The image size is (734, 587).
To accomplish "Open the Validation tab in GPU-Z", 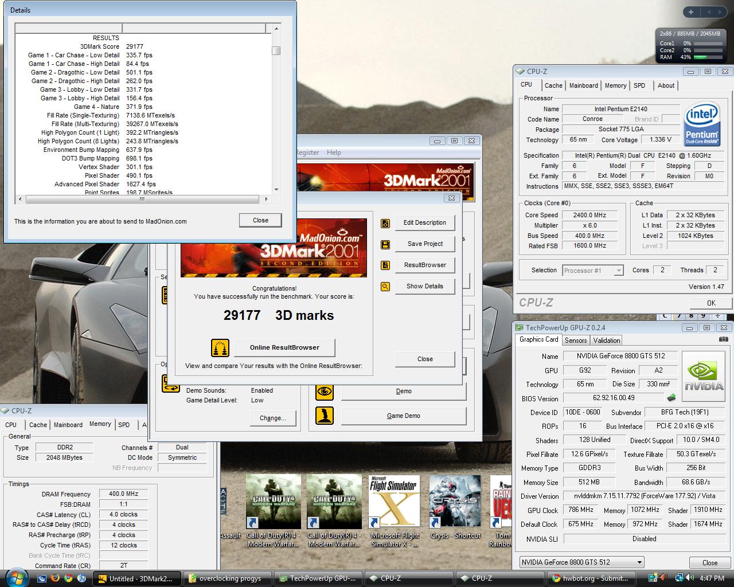I will pos(607,340).
